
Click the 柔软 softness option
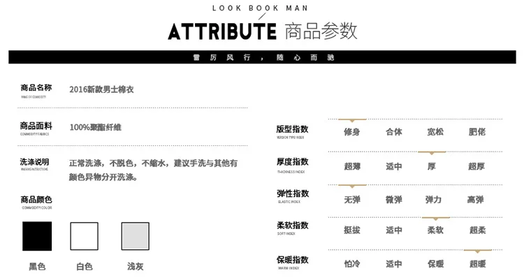pyautogui.click(x=435, y=230)
